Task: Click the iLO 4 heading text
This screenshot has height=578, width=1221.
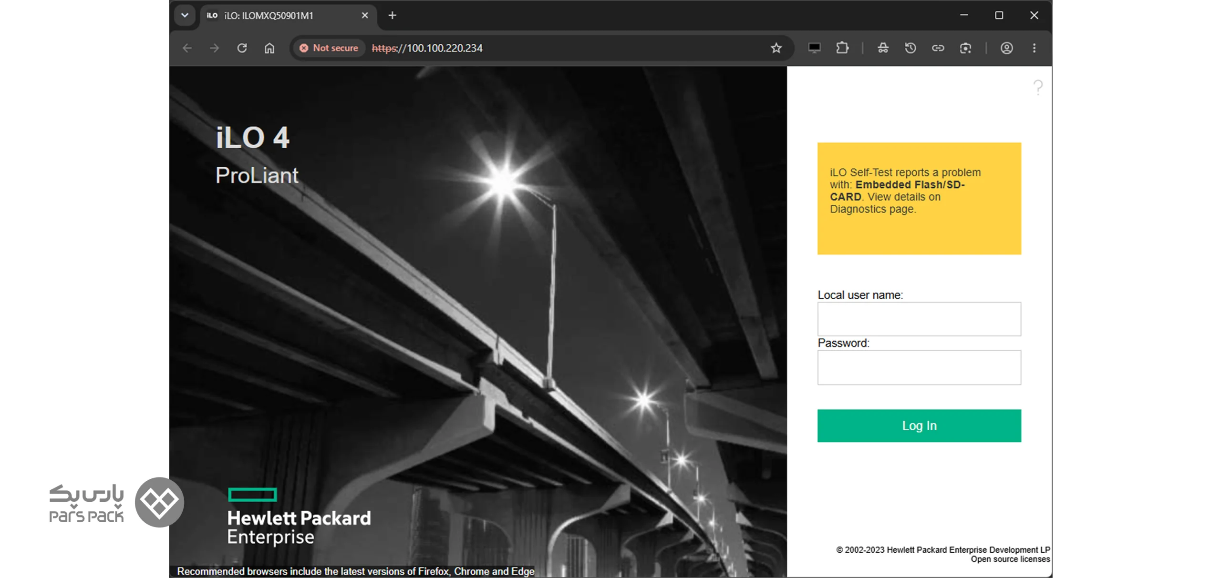Action: click(x=252, y=138)
